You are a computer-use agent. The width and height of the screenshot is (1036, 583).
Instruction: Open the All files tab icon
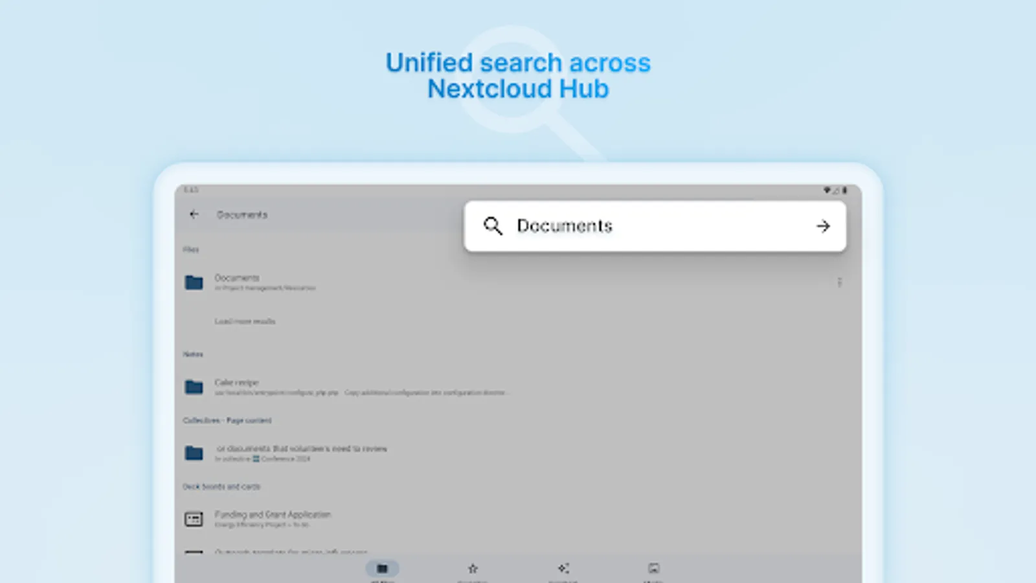[382, 569]
